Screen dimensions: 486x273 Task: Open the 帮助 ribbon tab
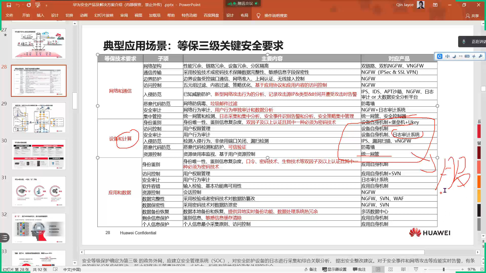[171, 15]
